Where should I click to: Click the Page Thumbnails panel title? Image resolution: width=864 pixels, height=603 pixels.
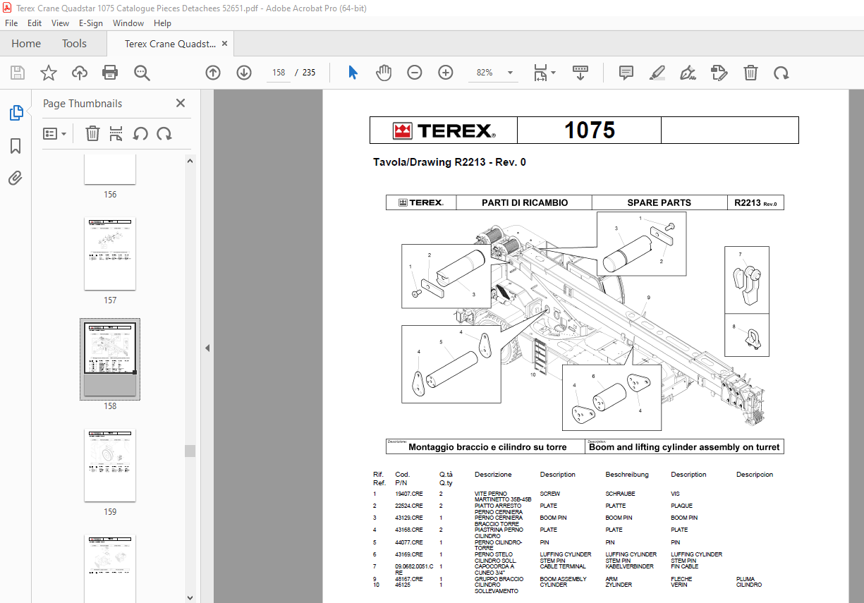[x=83, y=104]
